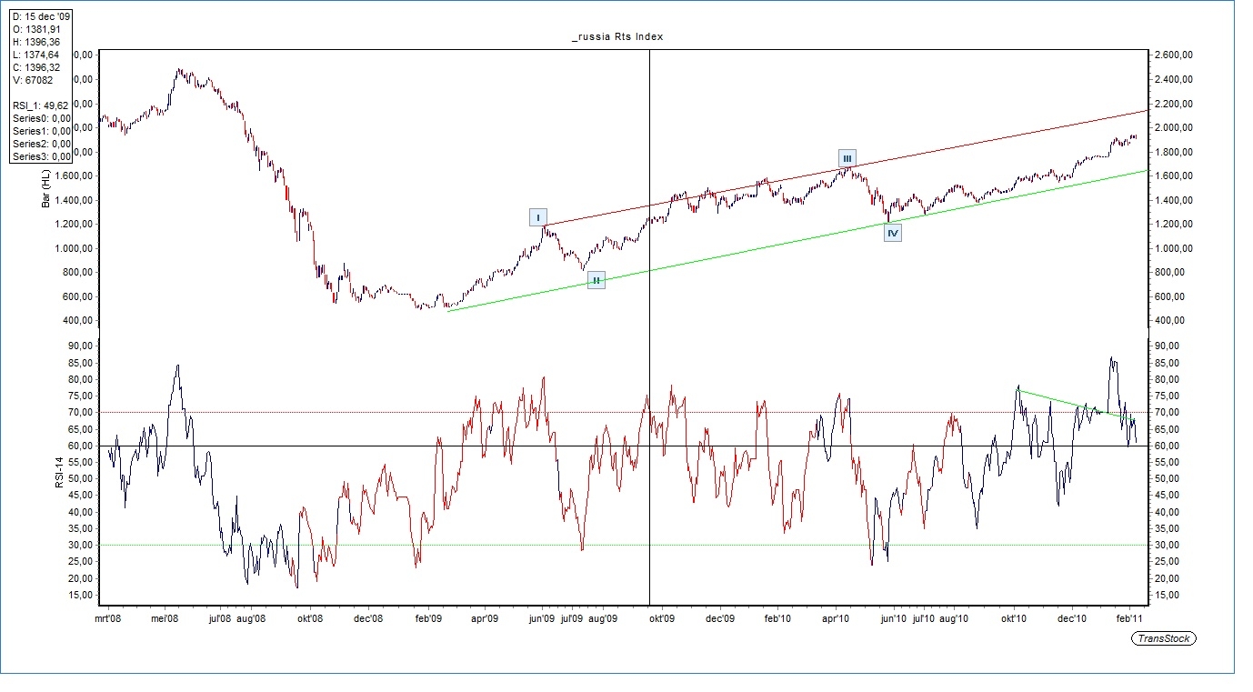
Task: Select the short green RSI divergence trendline
Action: [1073, 404]
